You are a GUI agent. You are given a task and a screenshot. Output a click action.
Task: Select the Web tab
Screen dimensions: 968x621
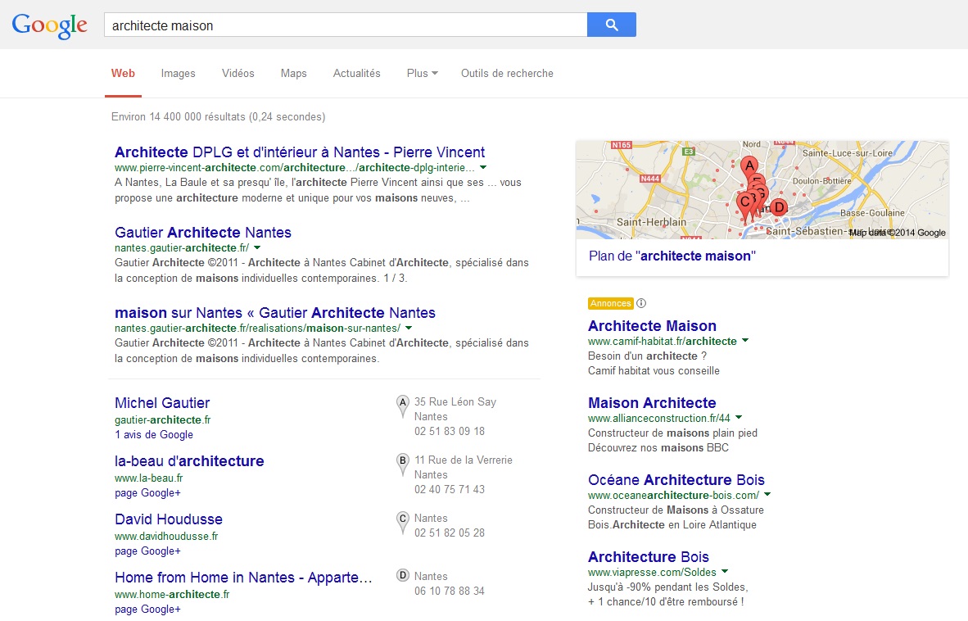click(123, 74)
